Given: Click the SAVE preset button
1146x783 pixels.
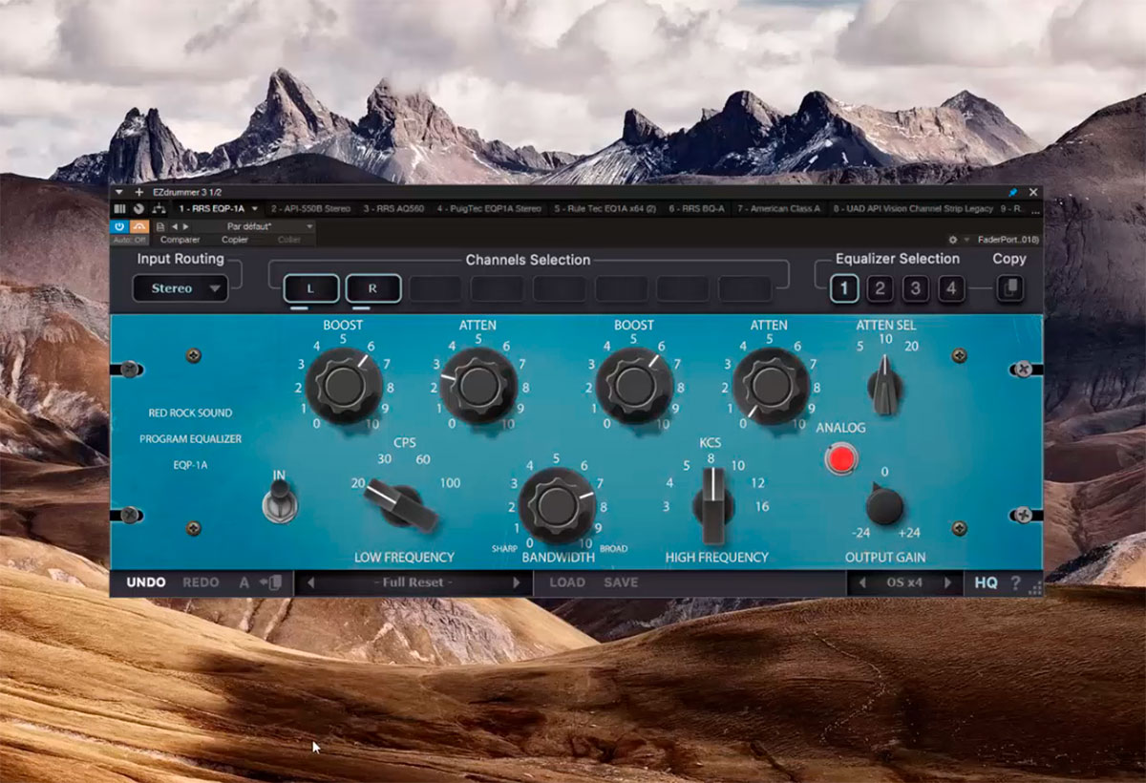Looking at the screenshot, I should click(x=621, y=582).
